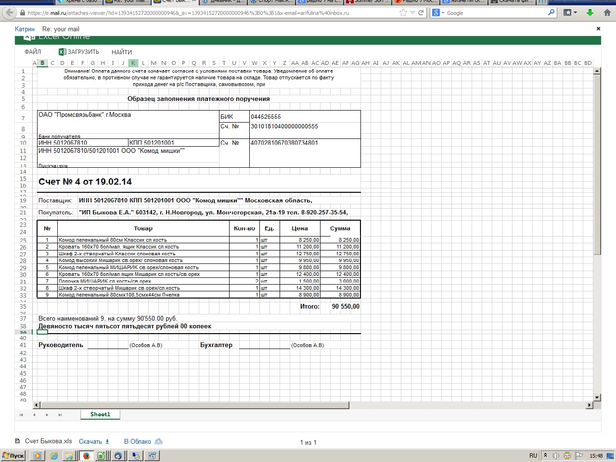
Task: Open the Firefox downloads green arrow
Action: [590, 13]
